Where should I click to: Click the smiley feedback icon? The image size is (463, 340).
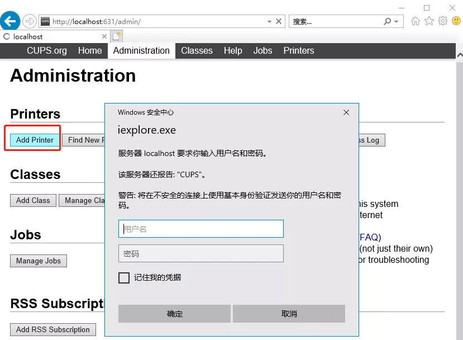(456, 21)
